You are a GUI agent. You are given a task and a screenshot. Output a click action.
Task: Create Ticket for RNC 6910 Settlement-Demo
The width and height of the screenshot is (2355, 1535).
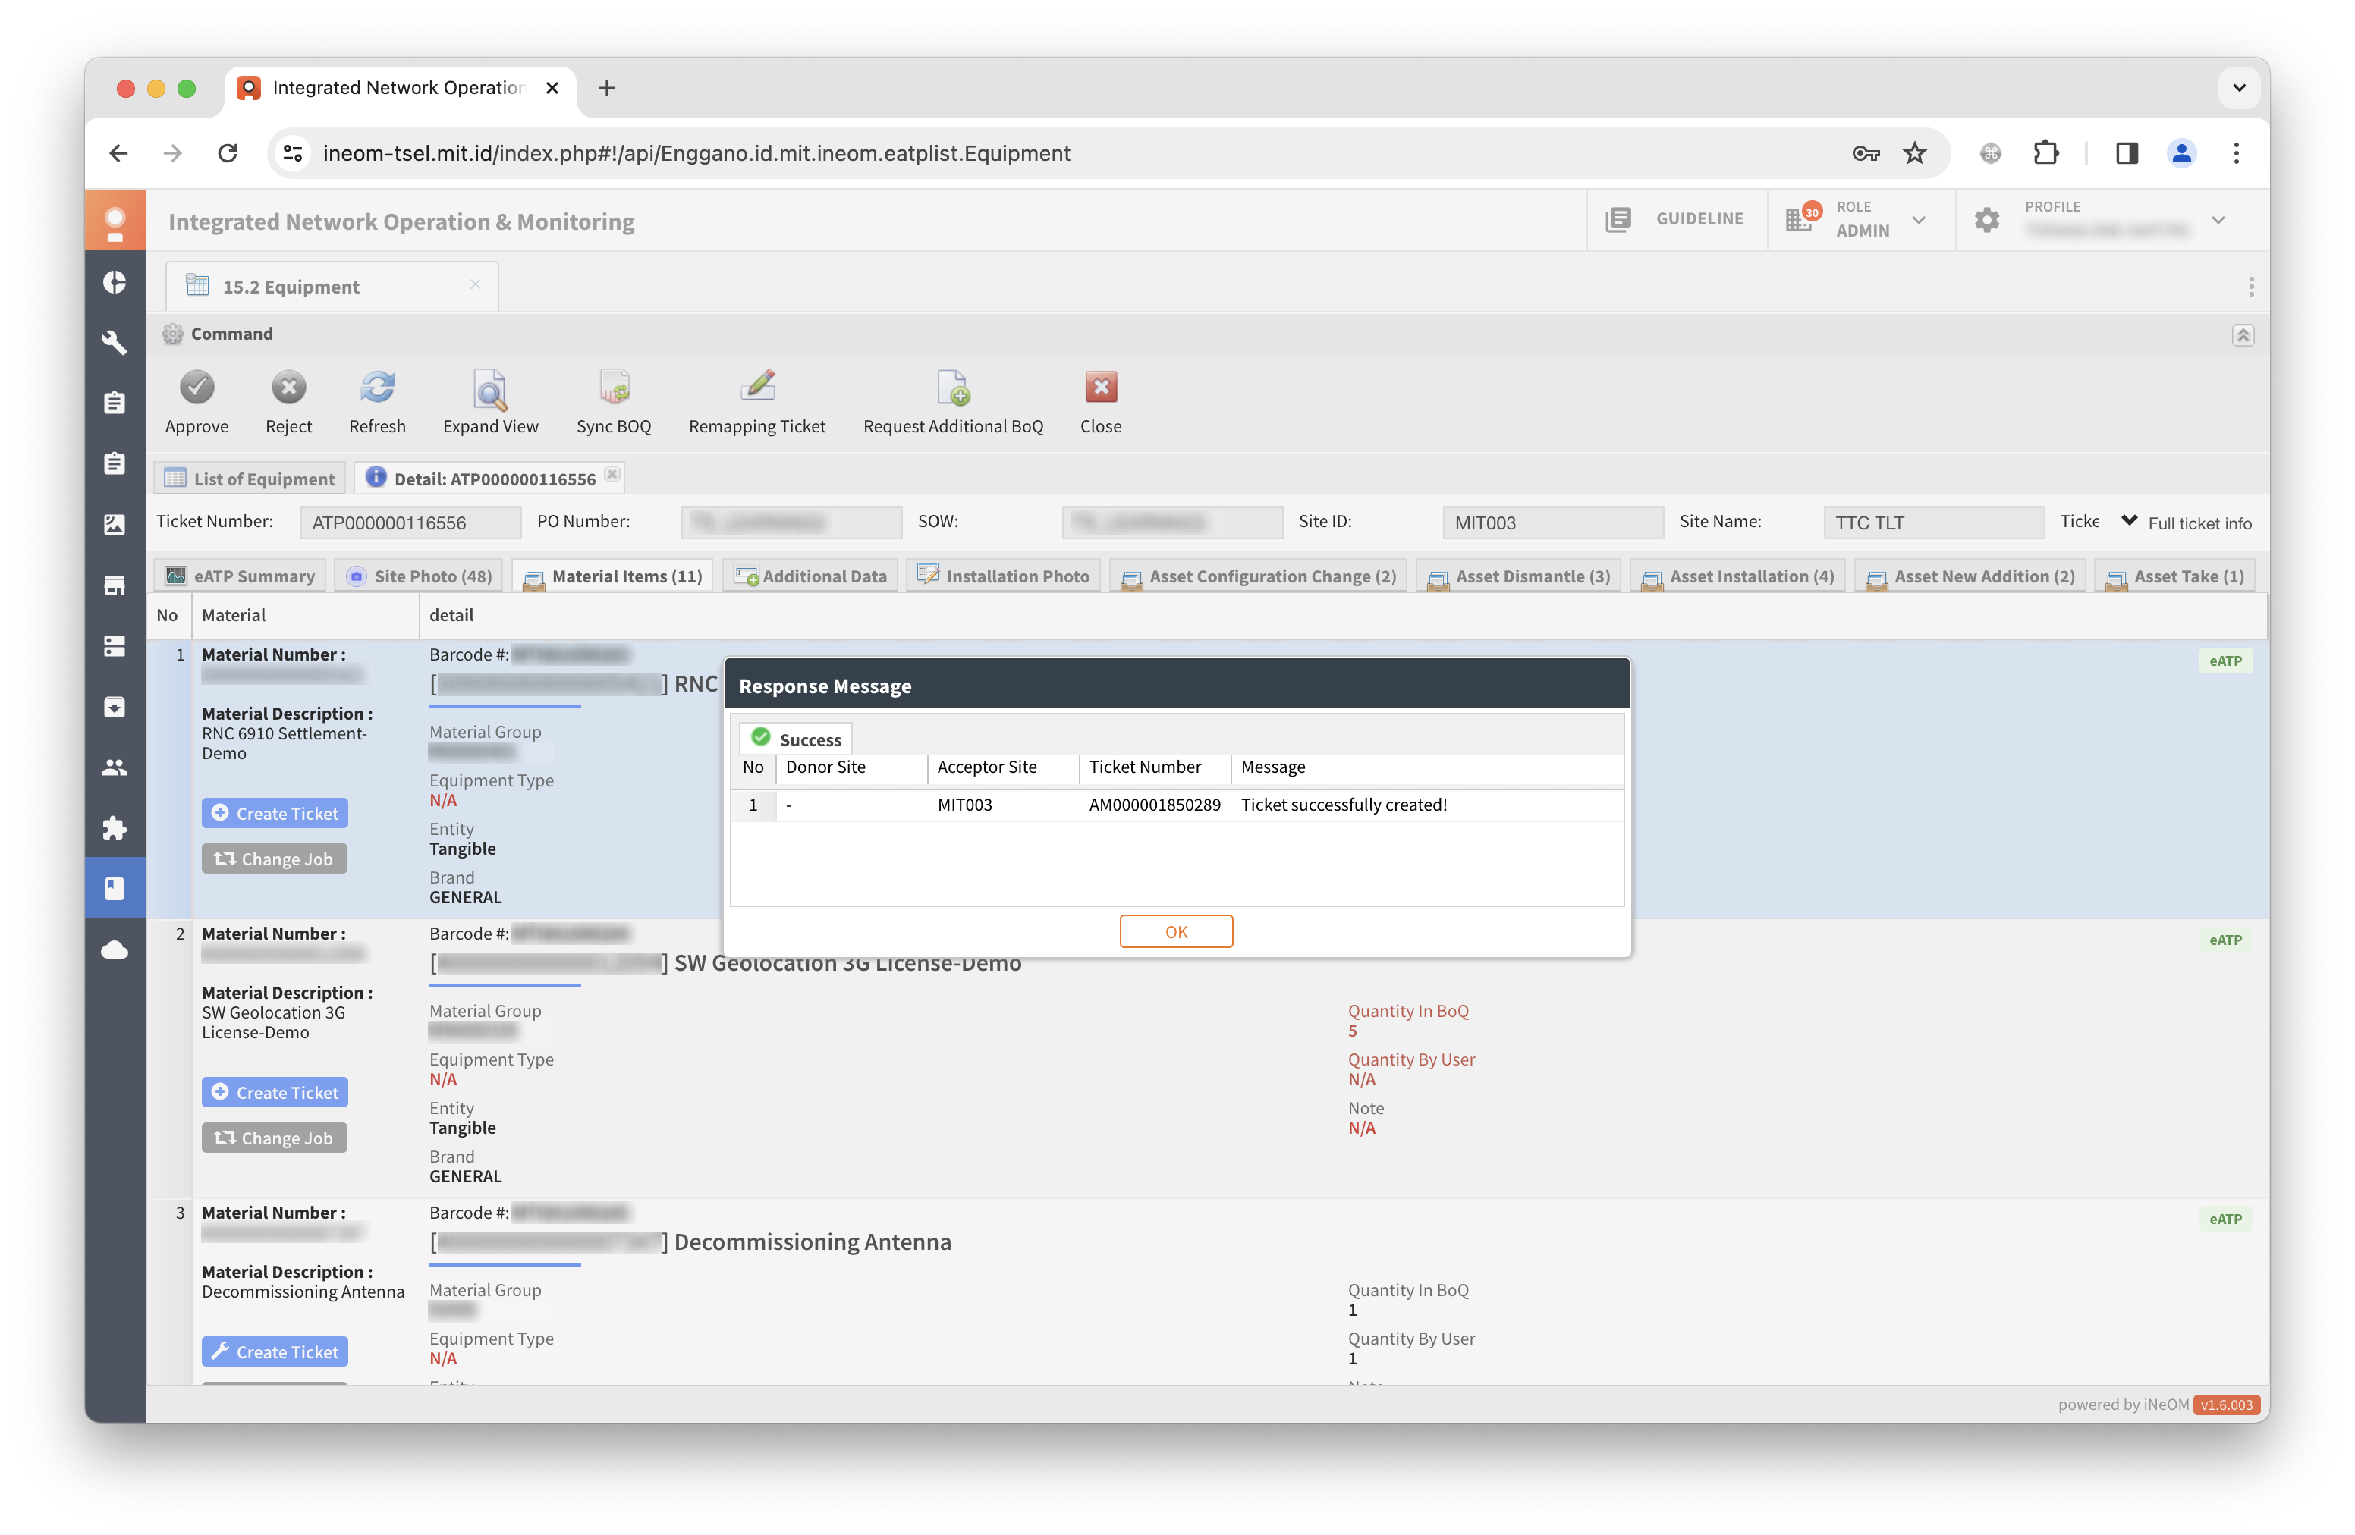pyautogui.click(x=275, y=813)
